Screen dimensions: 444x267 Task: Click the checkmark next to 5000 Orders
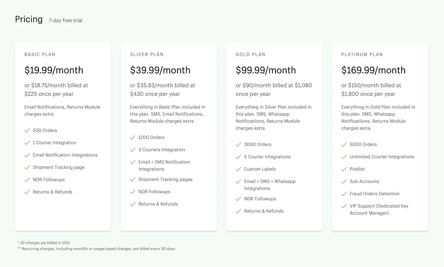pos(344,144)
